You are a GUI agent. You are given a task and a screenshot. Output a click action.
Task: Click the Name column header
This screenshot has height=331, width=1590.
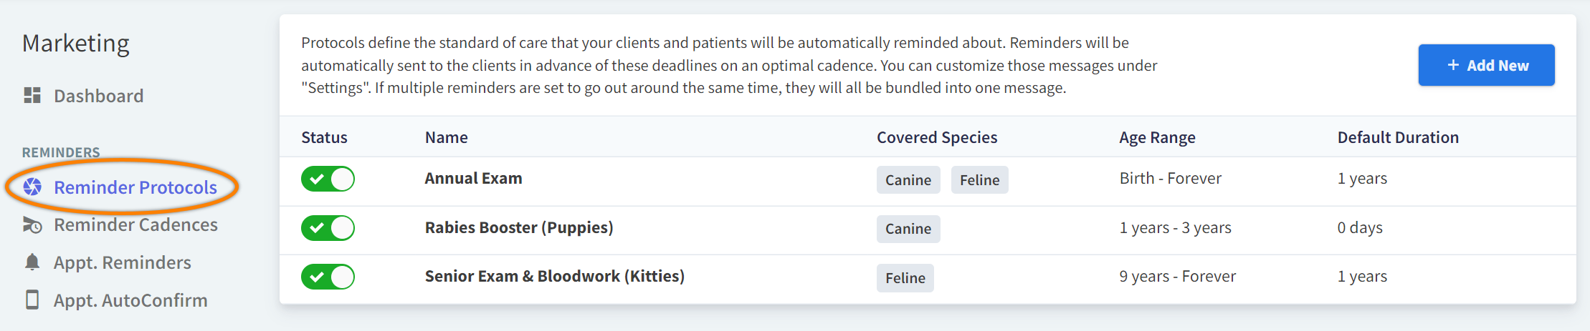(x=446, y=137)
